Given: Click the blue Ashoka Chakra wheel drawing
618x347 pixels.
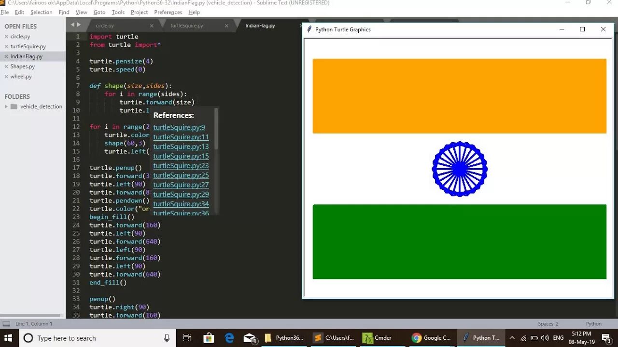Looking at the screenshot, I should pyautogui.click(x=460, y=169).
